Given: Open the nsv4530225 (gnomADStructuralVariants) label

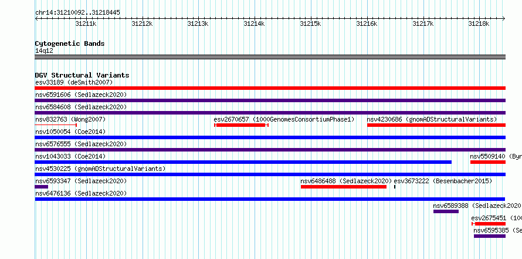Looking at the screenshot, I should pos(100,169).
